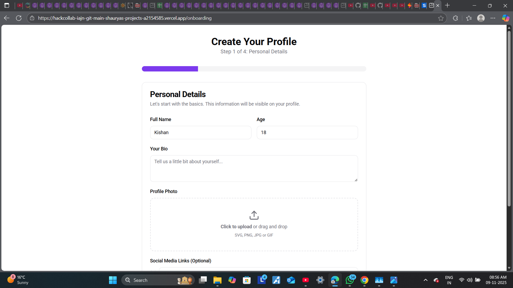This screenshot has height=288, width=513.
Task: Click the Full Name input field
Action: (x=200, y=133)
